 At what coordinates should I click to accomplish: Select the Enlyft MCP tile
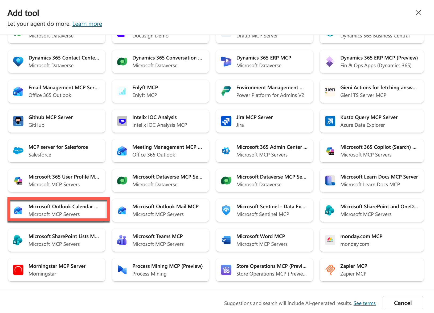point(160,91)
